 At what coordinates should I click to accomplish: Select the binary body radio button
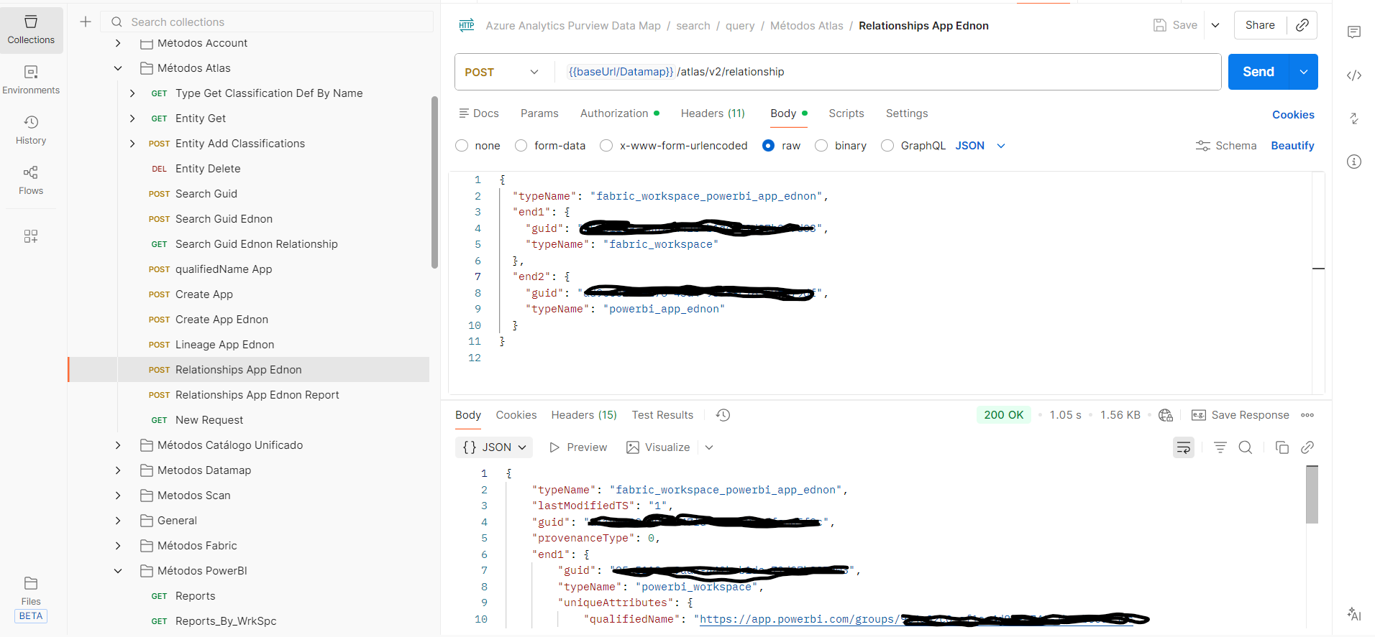click(821, 146)
